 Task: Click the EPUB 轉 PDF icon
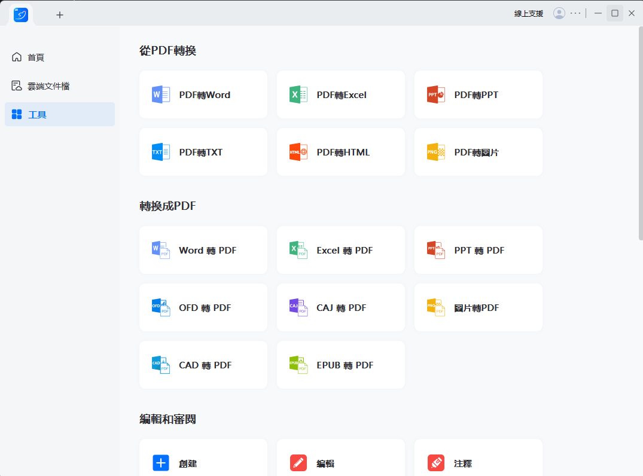pos(298,365)
